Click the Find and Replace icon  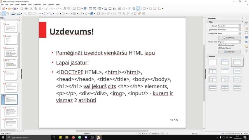65,9
